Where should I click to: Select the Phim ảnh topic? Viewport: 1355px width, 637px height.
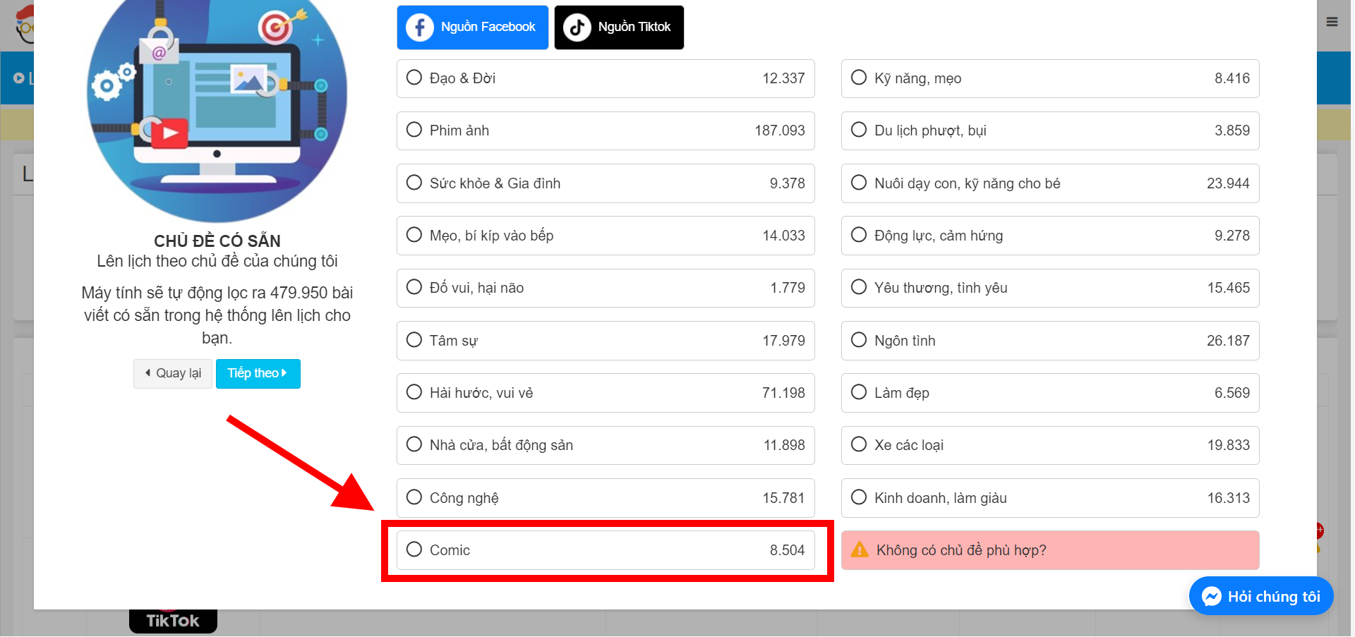(606, 131)
